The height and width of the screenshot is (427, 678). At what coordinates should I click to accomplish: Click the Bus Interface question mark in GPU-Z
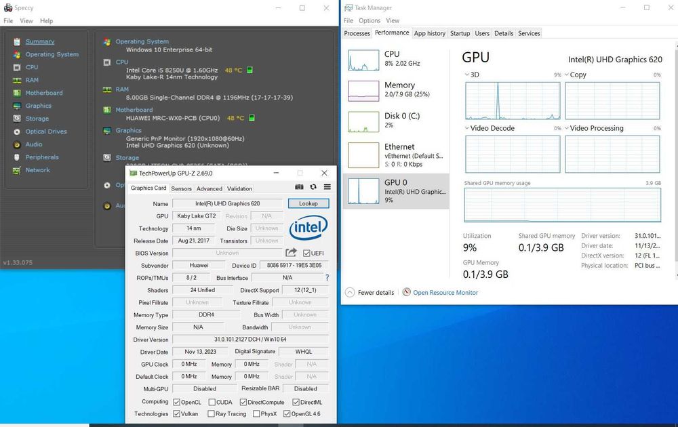click(327, 277)
